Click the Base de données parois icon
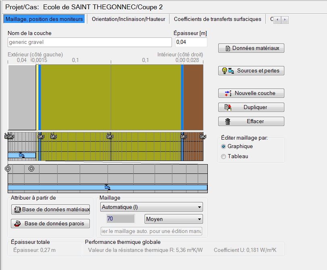 click(x=17, y=224)
